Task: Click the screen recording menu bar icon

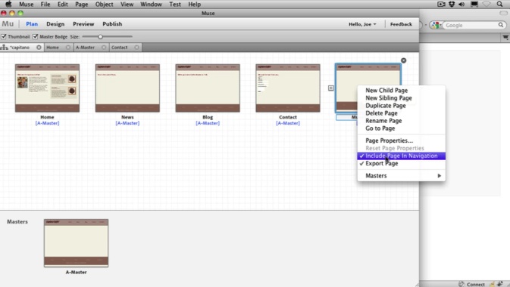Action: [441, 5]
